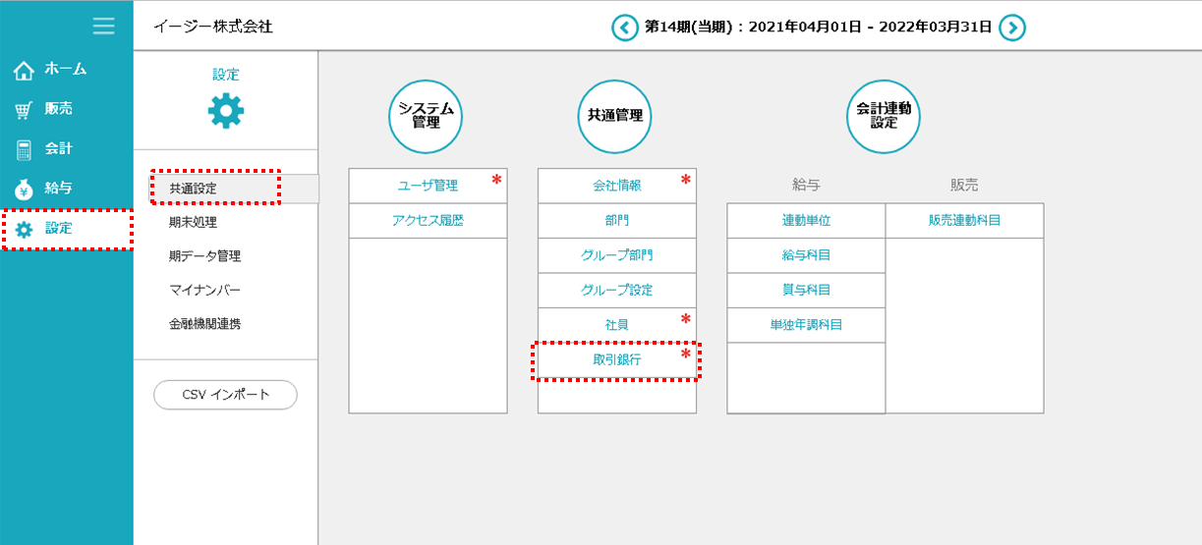
Task: Open 販売連動科目 link
Action: click(x=964, y=221)
